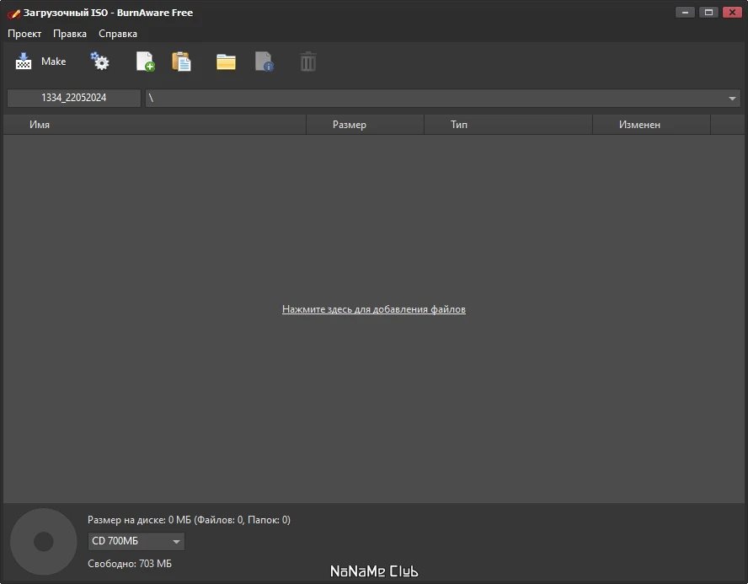Maximize the BurnAware window
748x584 pixels.
(708, 13)
